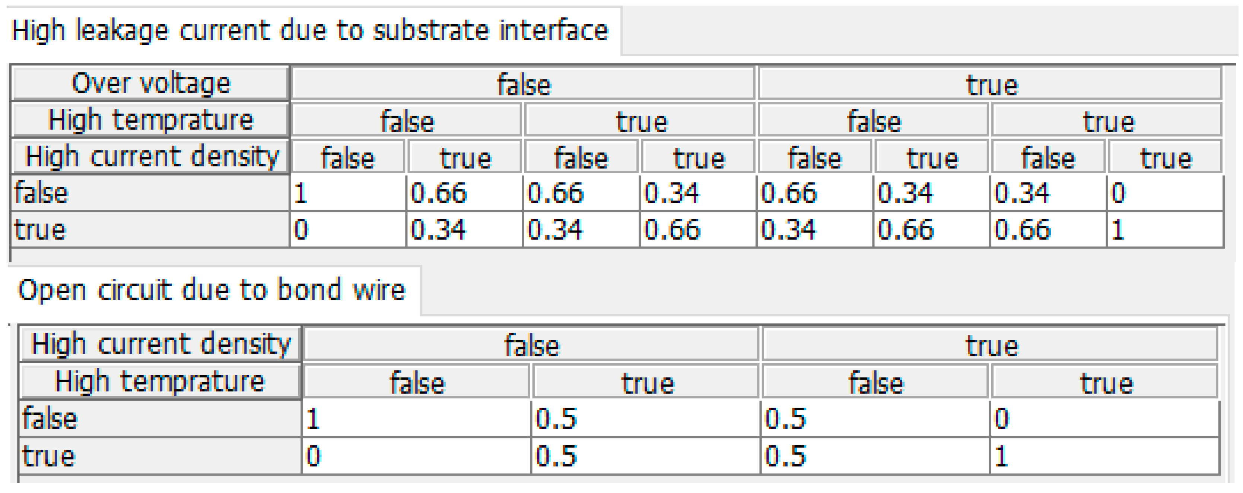Click High current density header in bond wire table
The width and height of the screenshot is (1243, 493).
[x=160, y=344]
